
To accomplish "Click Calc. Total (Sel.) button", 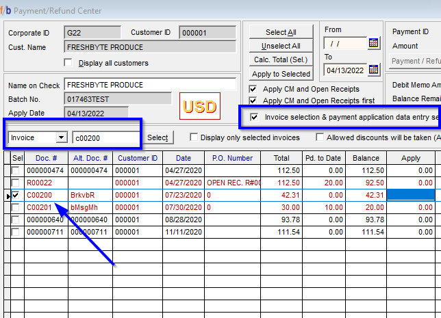I will [x=281, y=60].
